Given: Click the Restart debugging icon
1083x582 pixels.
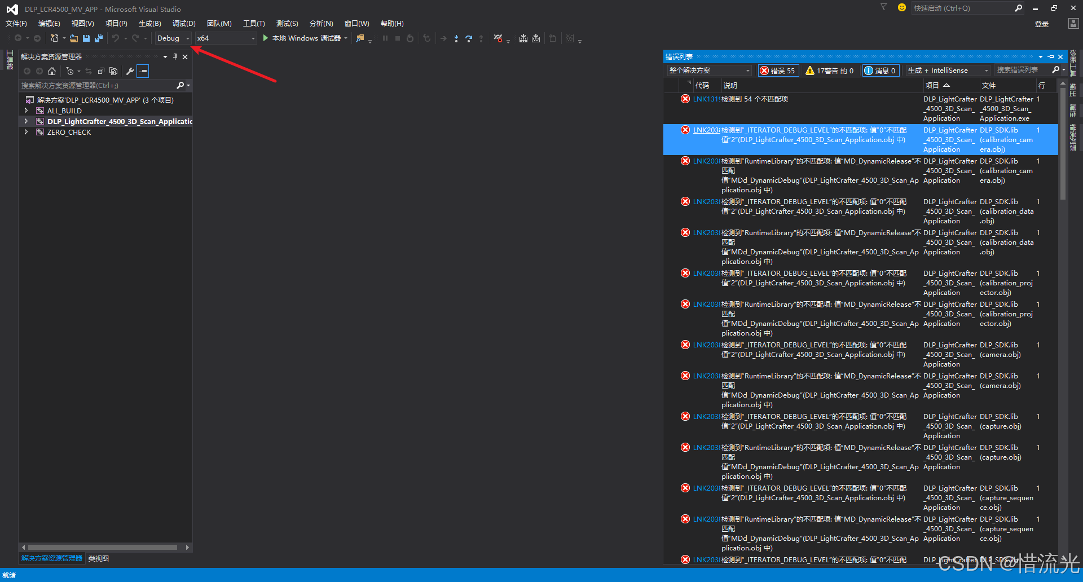Looking at the screenshot, I should pos(410,38).
